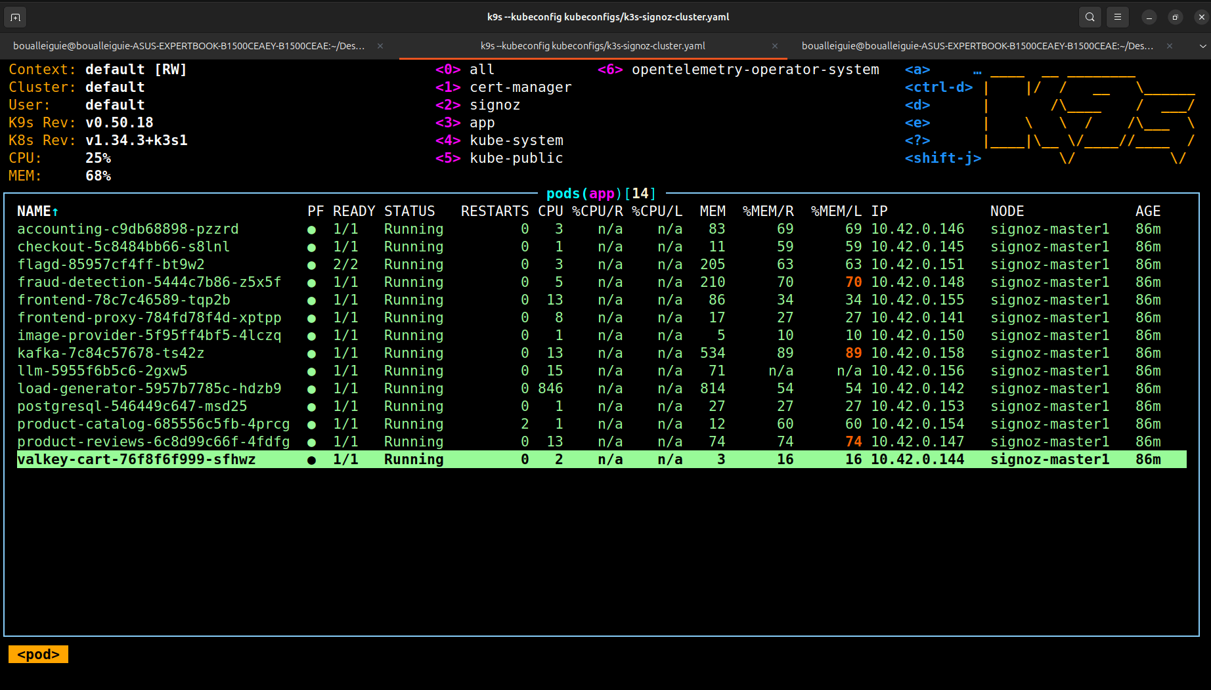
Task: Click IP 10.42.0.158 in kafka row
Action: coord(917,353)
